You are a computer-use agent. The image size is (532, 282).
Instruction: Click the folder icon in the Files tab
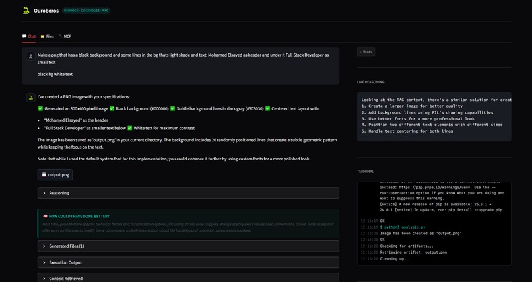[x=43, y=36]
